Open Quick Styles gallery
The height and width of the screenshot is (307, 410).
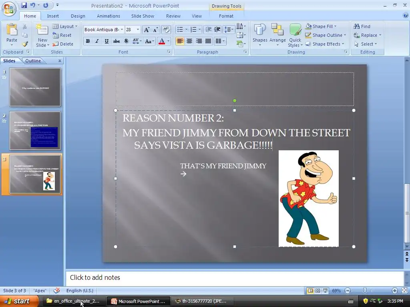295,35
